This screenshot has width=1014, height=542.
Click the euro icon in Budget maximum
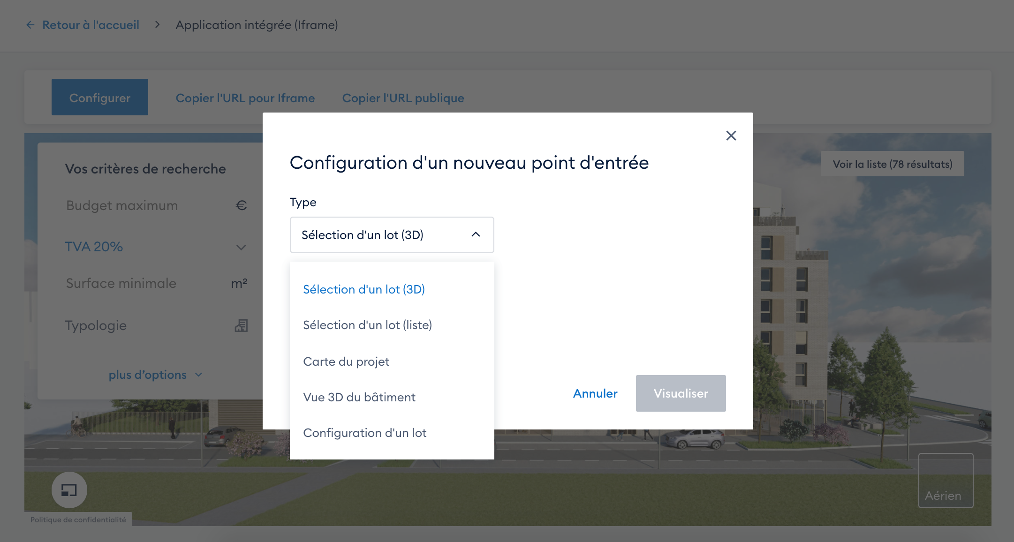click(241, 205)
